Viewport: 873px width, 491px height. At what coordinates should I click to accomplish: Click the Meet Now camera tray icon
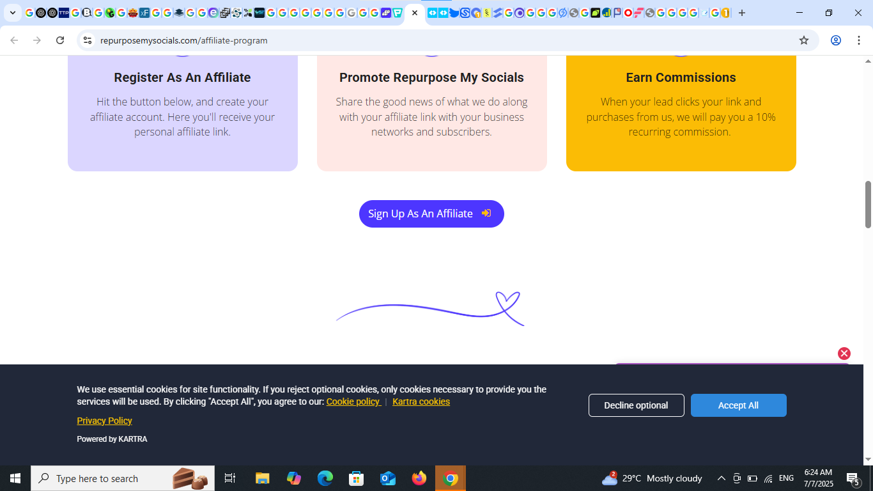(x=737, y=478)
